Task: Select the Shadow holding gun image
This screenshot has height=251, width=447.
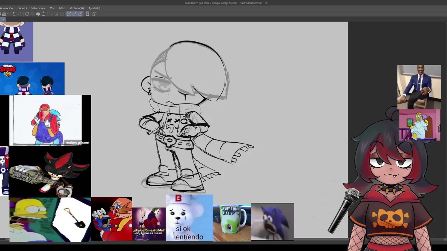Action: click(x=50, y=172)
